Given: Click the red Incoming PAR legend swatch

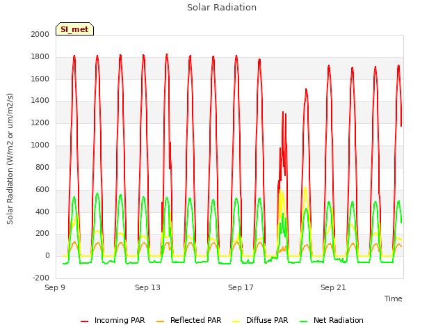Looking at the screenshot, I should coord(84,321).
